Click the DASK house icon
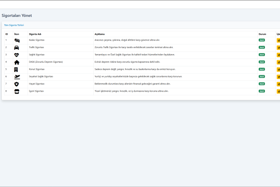Image resolution: width=280 pixels, height=187 pixels. coord(17,62)
